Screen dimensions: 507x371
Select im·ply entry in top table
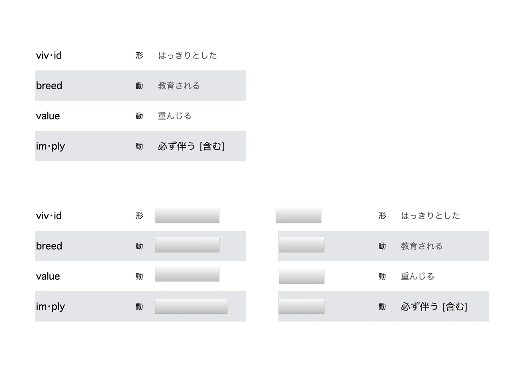[x=140, y=146]
